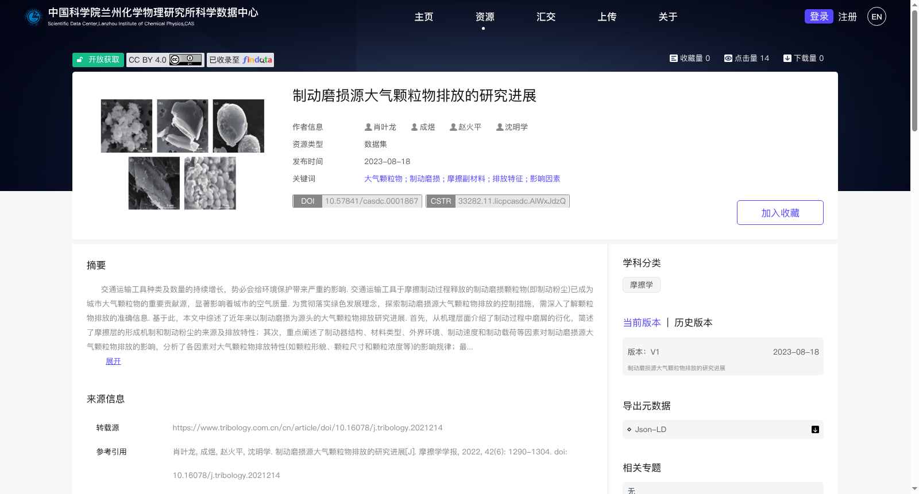Click the 下载量 download count icon
Screen dimensions: 919x494
point(787,59)
